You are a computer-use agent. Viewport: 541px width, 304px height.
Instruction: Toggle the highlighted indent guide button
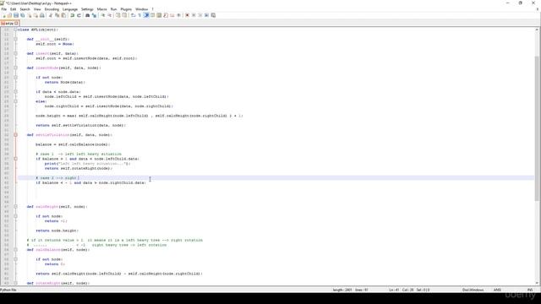click(x=146, y=15)
